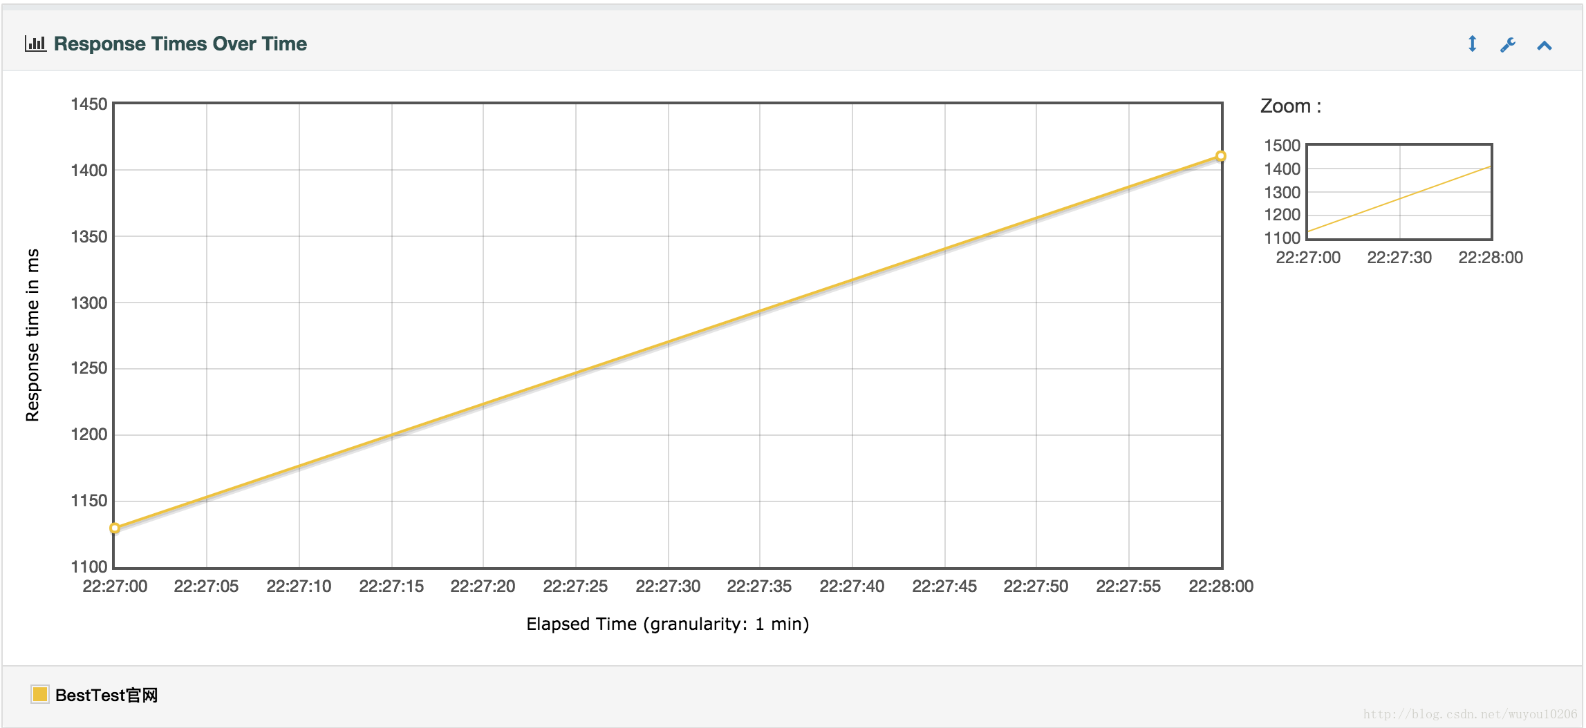1586x728 pixels.
Task: Toggle the BestTest官网 legend color swatch
Action: point(39,694)
